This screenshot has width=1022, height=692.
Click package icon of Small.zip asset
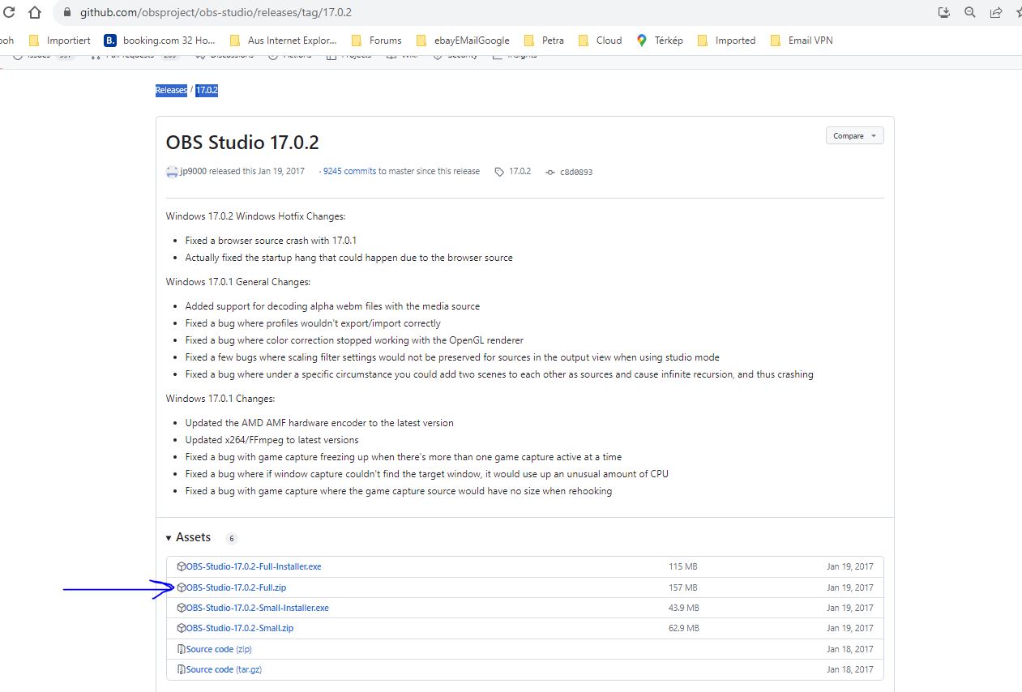coord(182,628)
